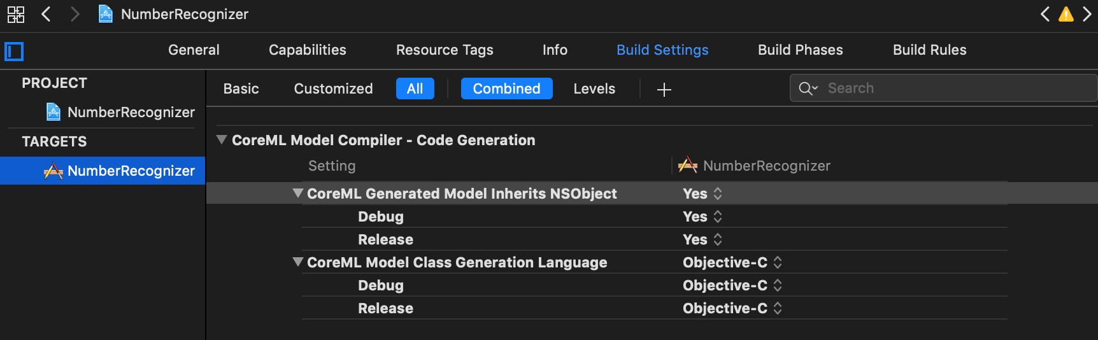Screen dimensions: 1098x340
Task: Switch to the Capabilities tab
Action: click(307, 50)
